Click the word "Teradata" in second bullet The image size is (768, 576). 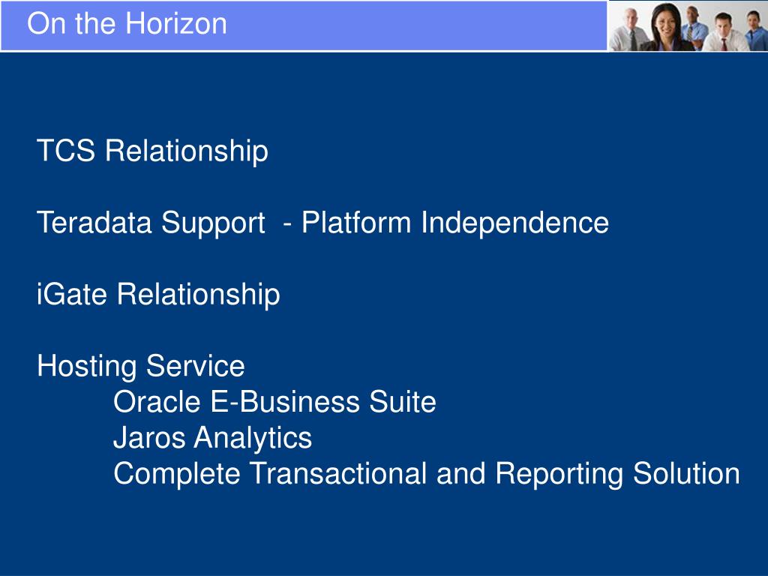click(94, 222)
